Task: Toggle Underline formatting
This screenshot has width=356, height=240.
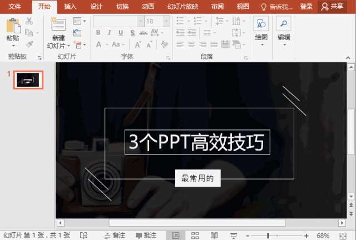Action: click(121, 33)
